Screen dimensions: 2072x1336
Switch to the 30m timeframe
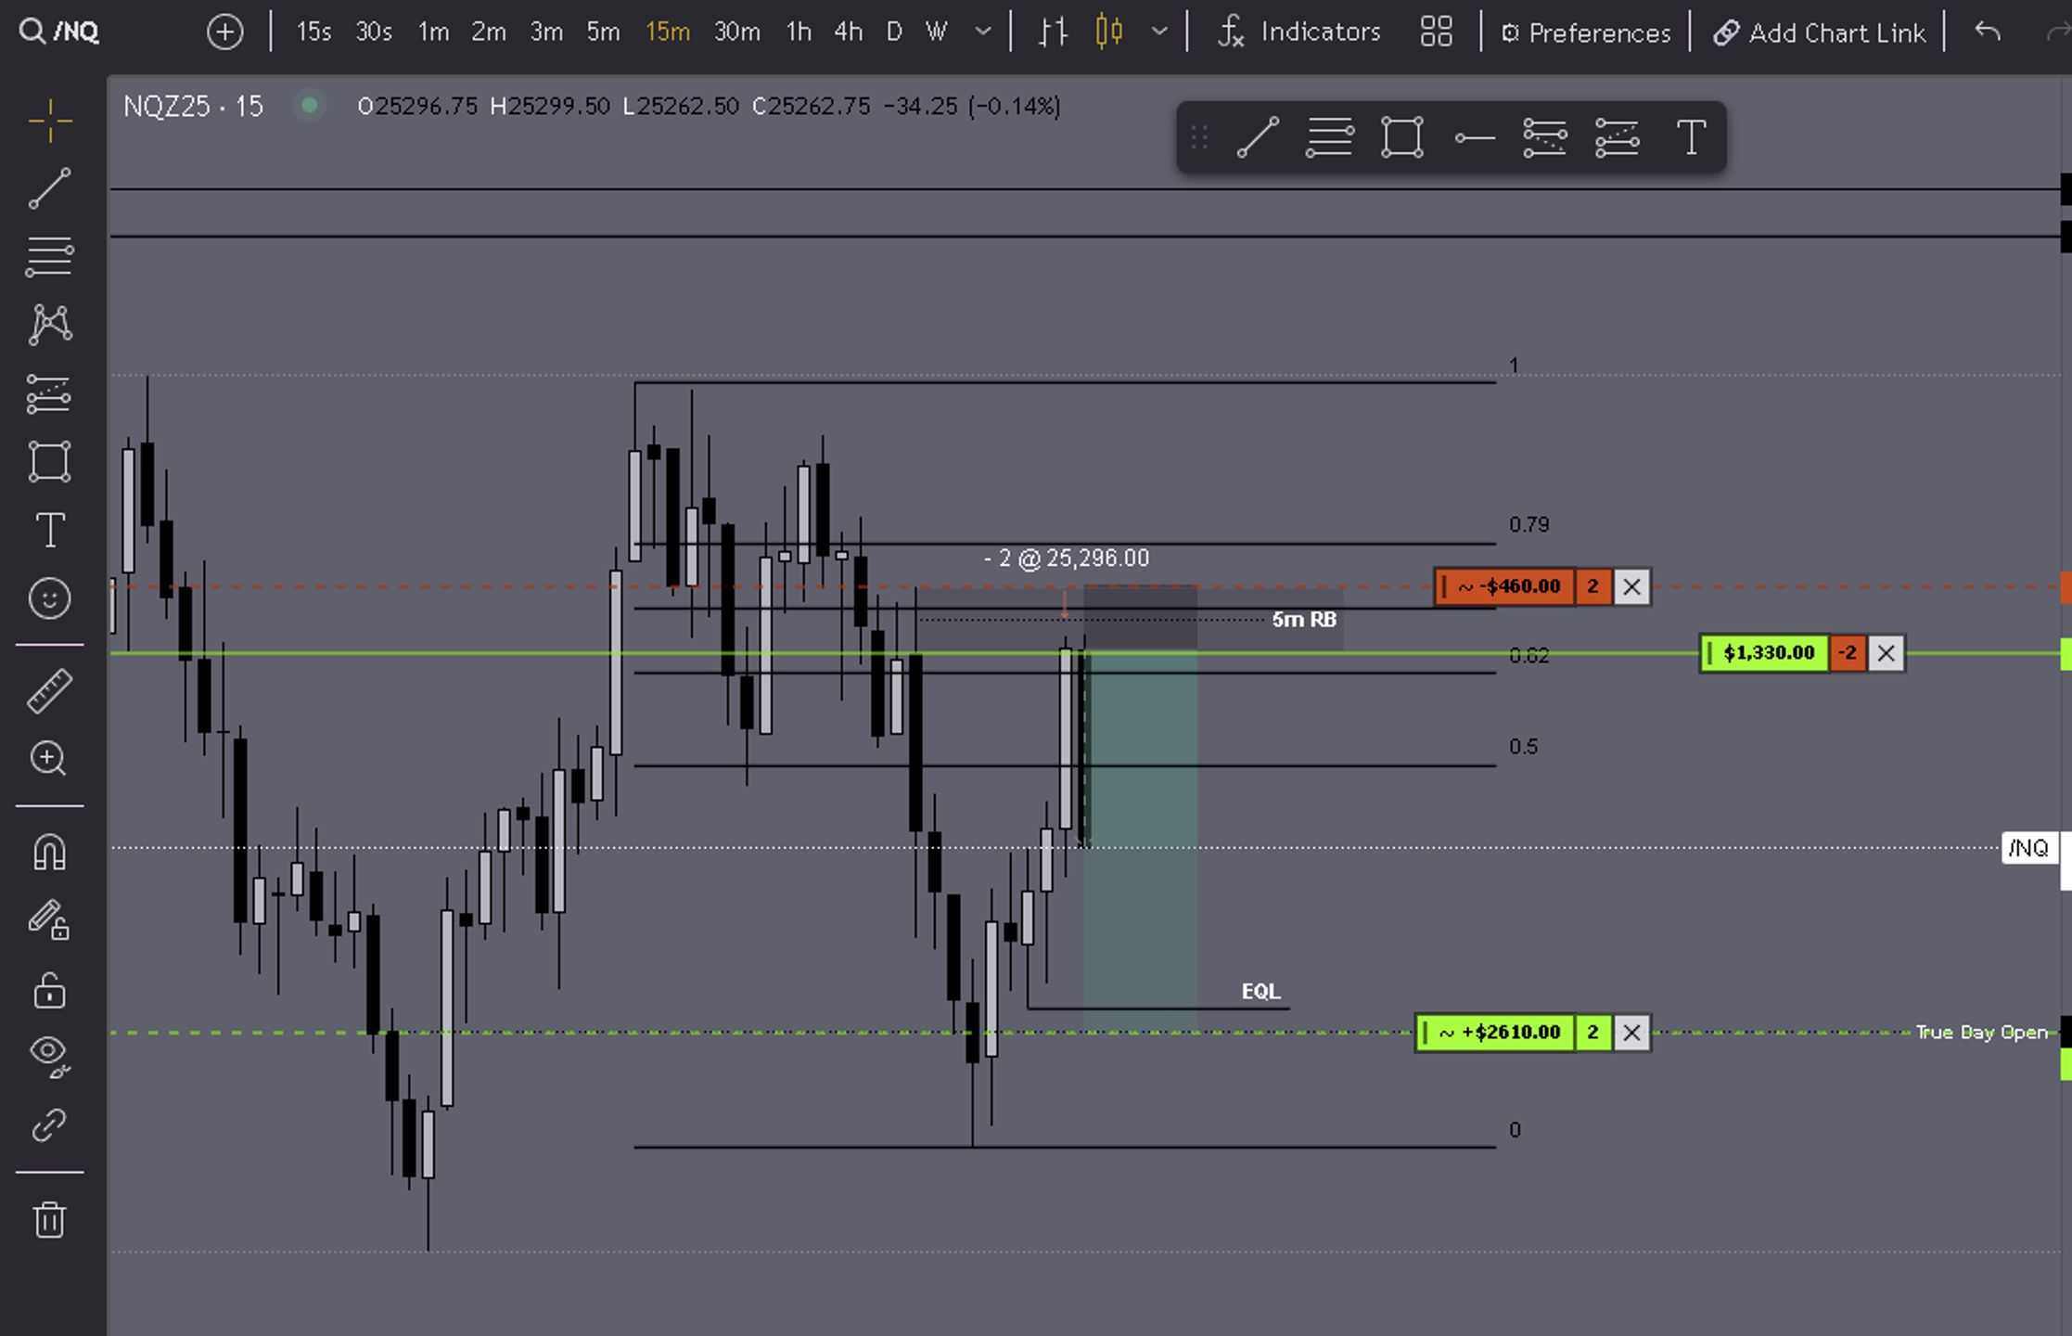pos(737,32)
